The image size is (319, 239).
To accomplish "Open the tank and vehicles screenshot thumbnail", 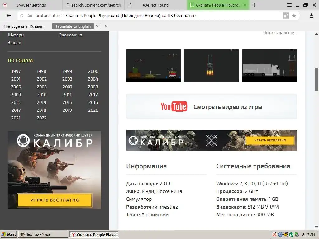I will (x=153, y=65).
